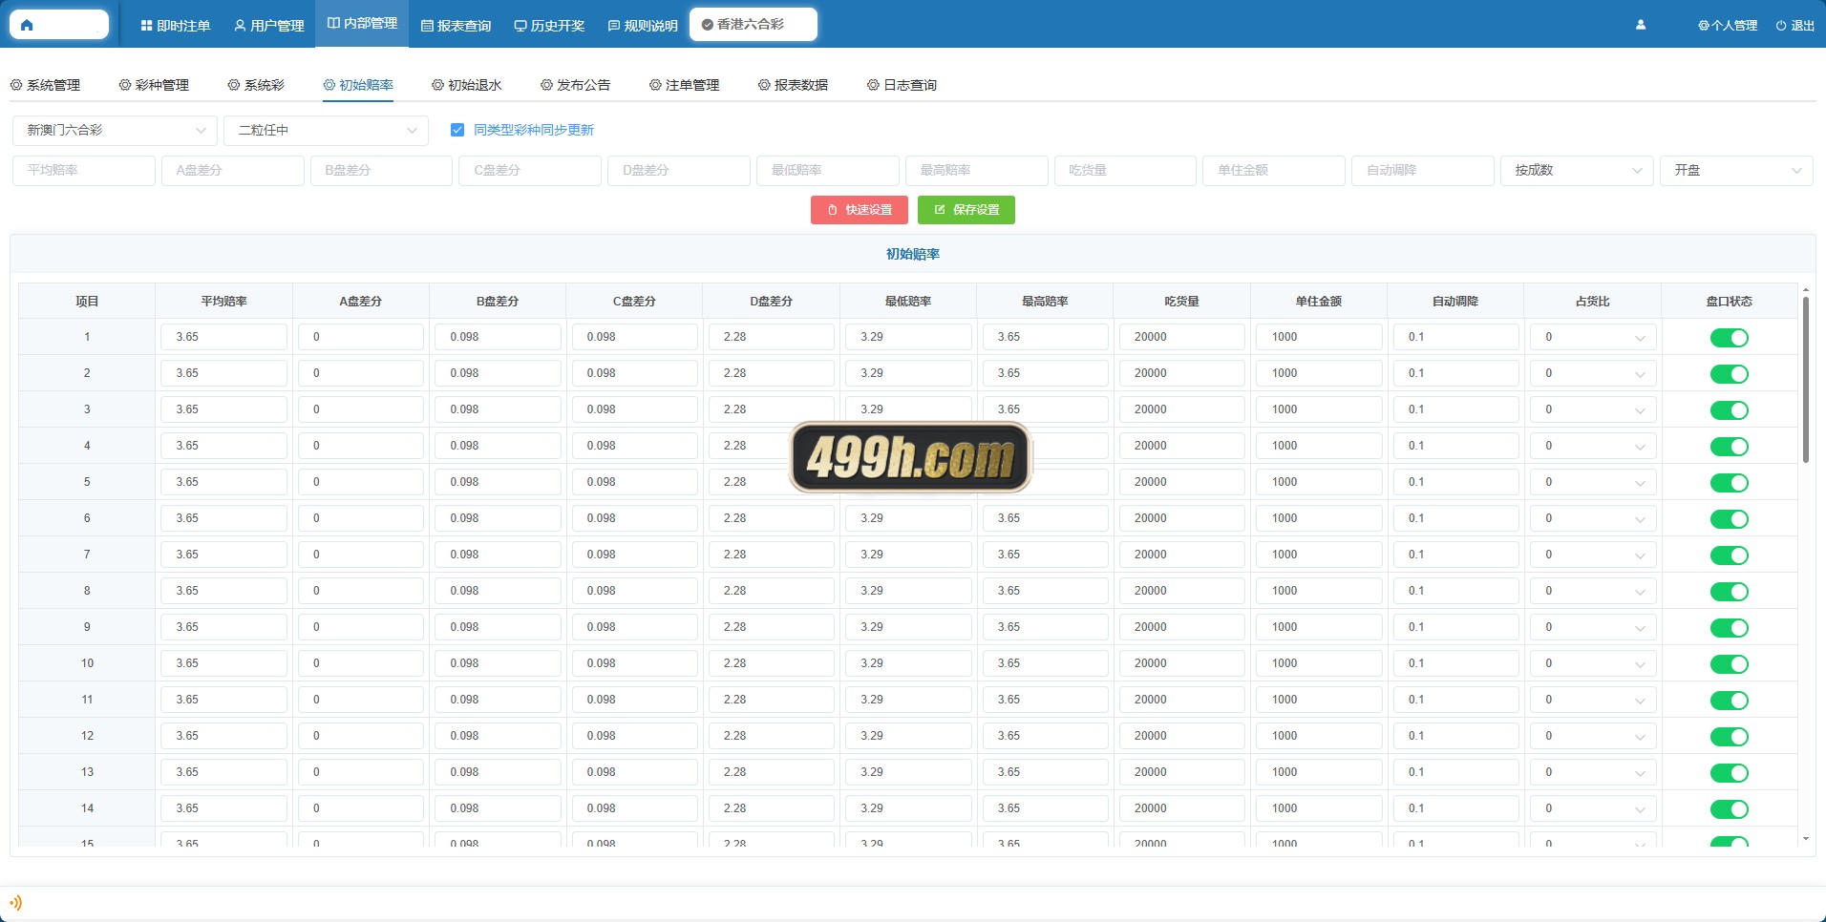1826x922 pixels.
Task: Switch to the 初始退水 tab
Action: (467, 85)
